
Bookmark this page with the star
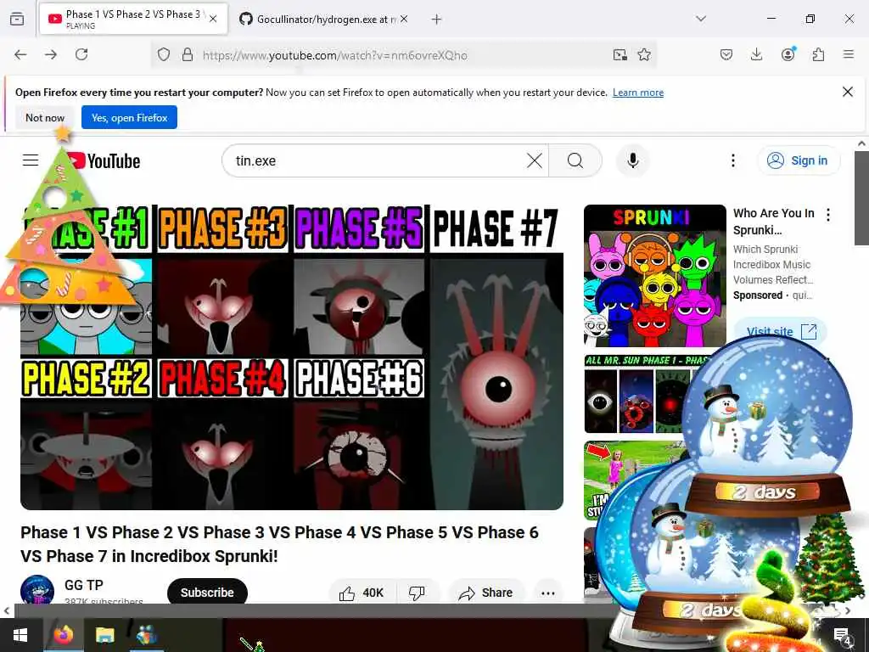[644, 54]
